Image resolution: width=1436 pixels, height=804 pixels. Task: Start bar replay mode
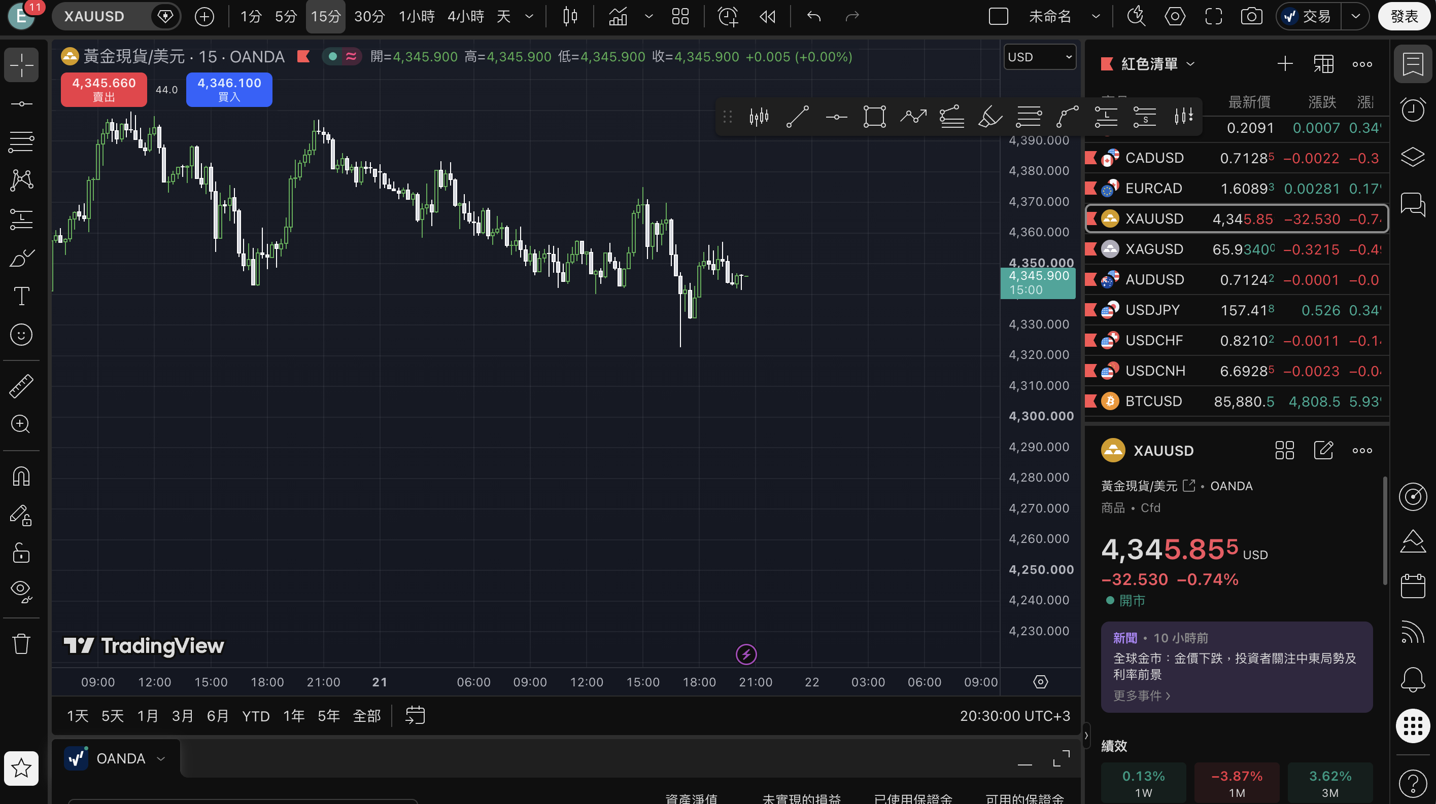coord(768,16)
